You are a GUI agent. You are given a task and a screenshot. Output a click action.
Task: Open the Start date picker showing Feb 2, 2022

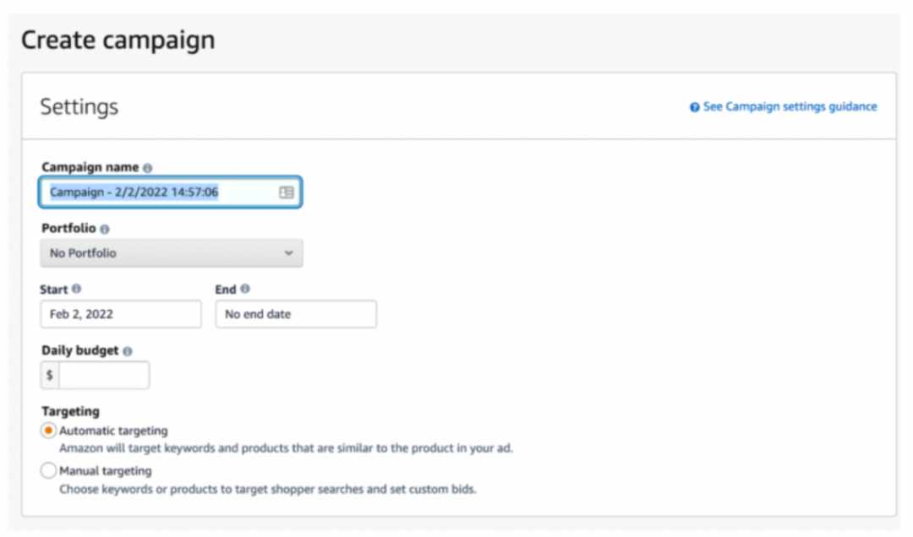[121, 314]
